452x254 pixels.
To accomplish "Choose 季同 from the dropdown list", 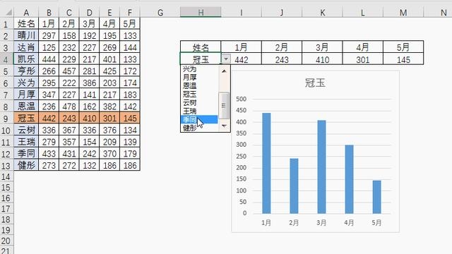I will click(199, 119).
